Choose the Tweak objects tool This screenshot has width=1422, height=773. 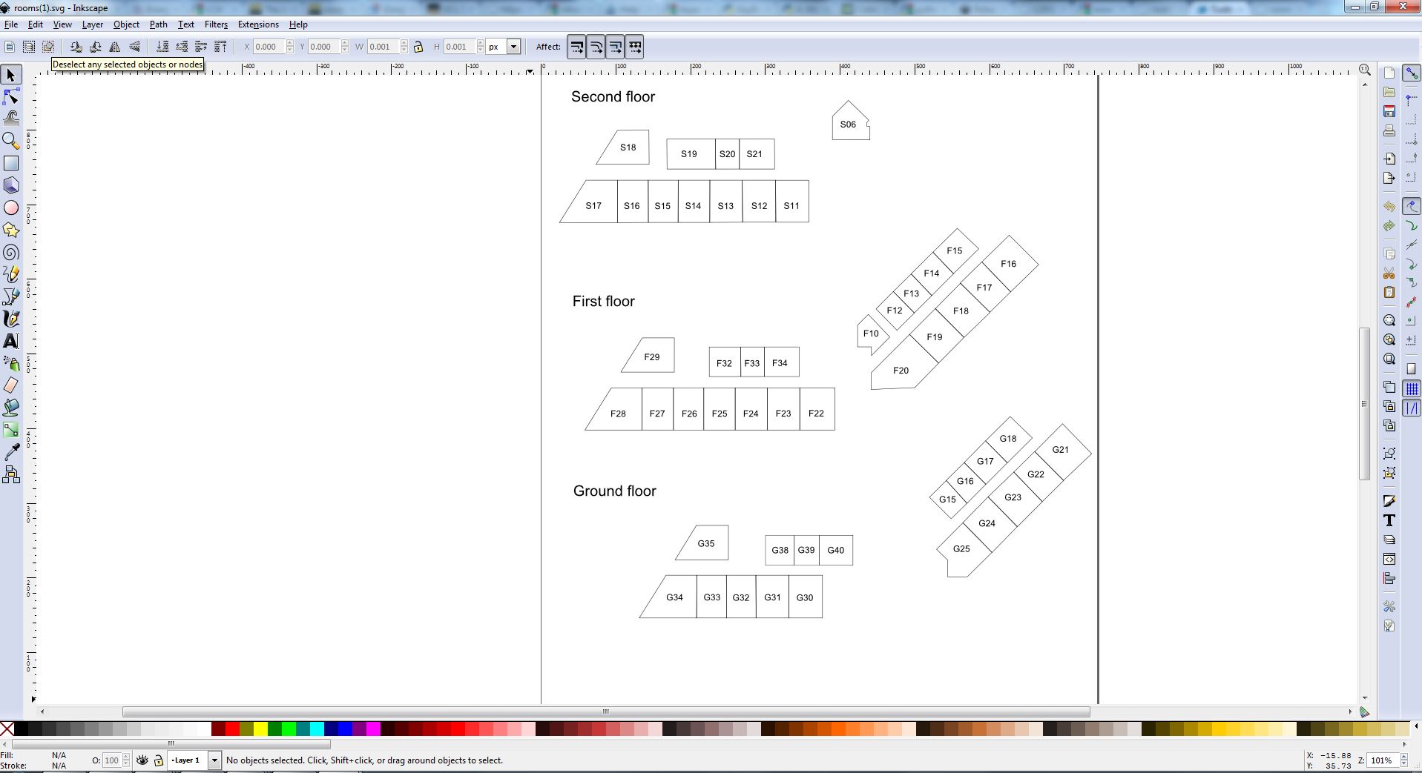click(11, 118)
